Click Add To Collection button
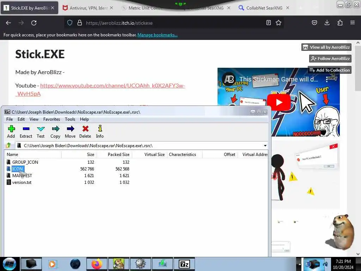 pyautogui.click(x=330, y=70)
